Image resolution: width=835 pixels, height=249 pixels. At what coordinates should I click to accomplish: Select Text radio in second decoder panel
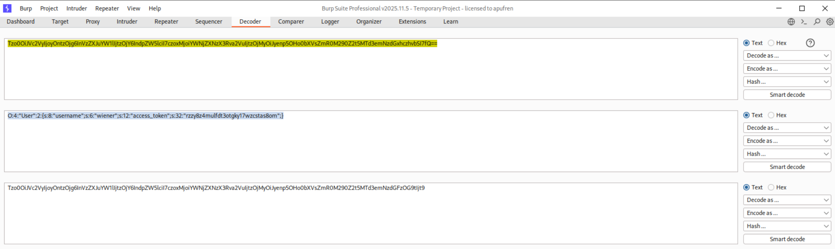pos(747,115)
